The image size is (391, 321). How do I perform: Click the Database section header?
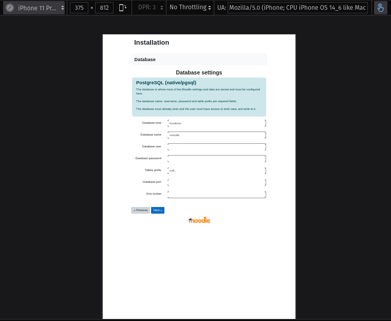(199, 60)
